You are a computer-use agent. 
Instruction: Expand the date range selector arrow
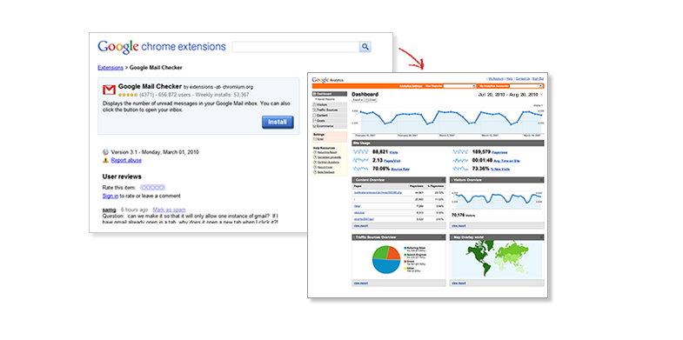click(541, 95)
